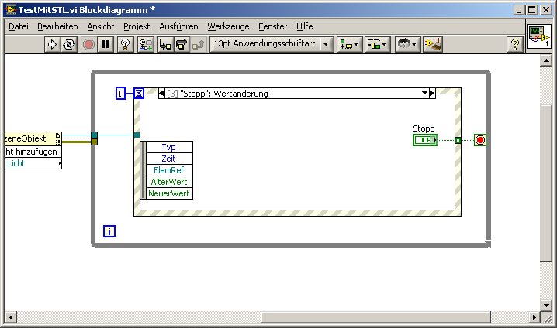Go to previous event case arrow

pos(161,94)
